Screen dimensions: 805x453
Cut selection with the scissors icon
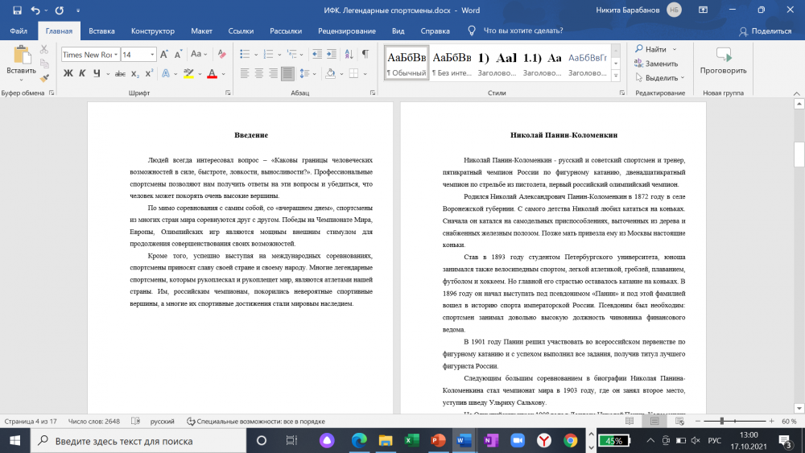tap(44, 50)
